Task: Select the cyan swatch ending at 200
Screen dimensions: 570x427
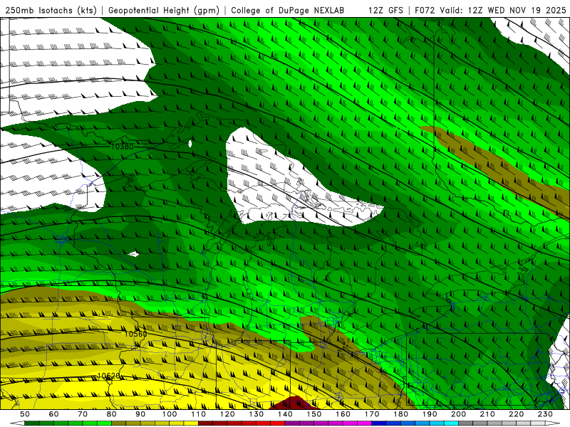Action: click(x=451, y=423)
